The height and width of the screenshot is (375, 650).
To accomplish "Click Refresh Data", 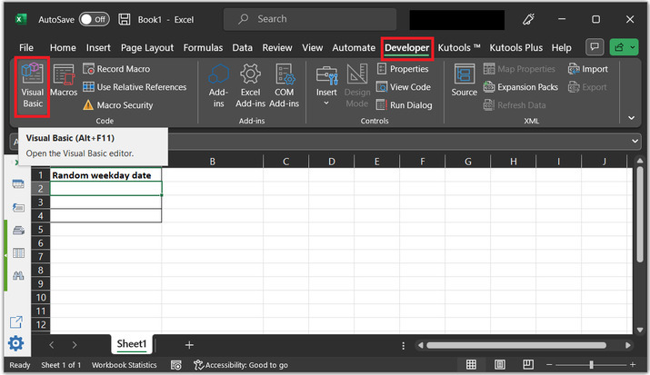I will pos(515,105).
